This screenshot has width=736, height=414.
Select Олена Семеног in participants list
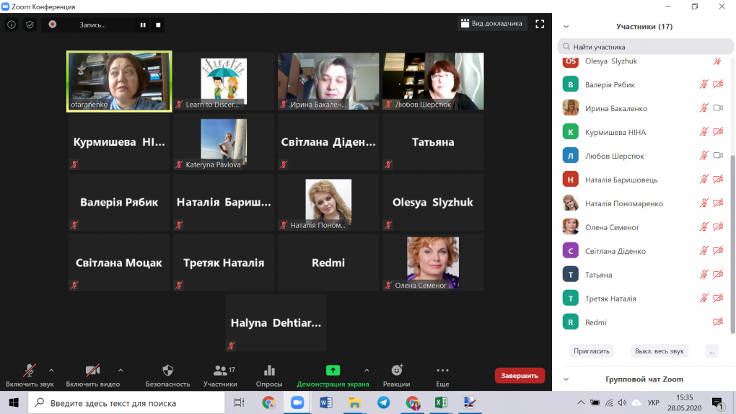644,227
